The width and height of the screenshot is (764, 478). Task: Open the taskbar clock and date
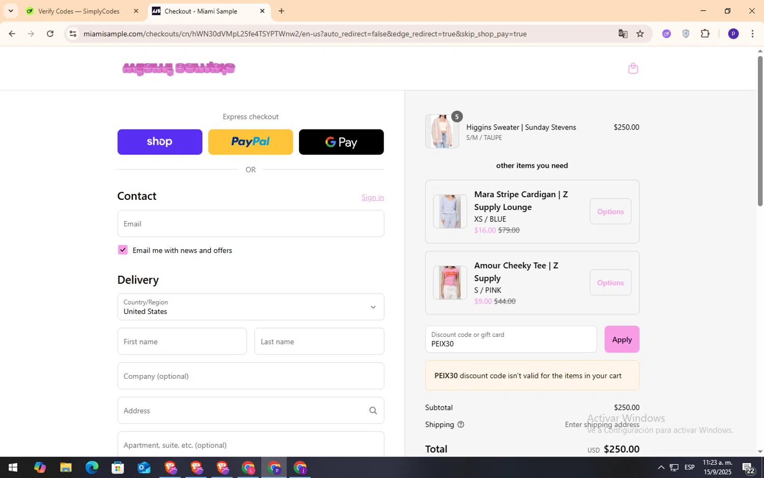[x=717, y=467]
